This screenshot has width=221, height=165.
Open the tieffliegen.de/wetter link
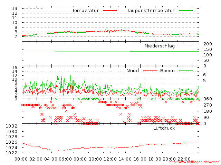click(x=194, y=162)
